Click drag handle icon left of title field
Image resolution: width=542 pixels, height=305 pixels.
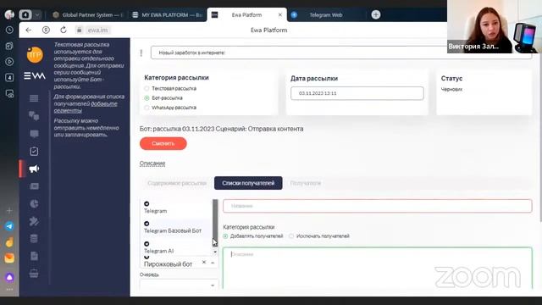click(141, 53)
